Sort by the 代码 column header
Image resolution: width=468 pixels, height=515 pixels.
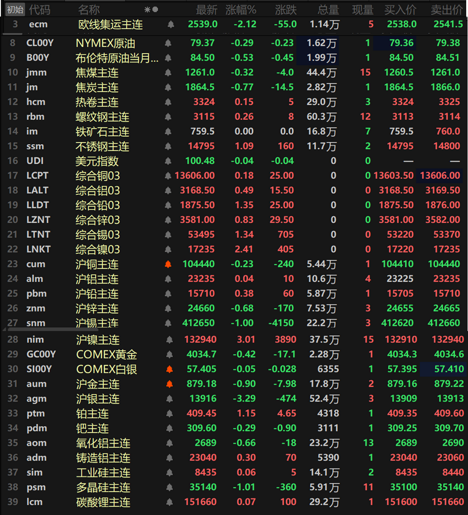click(x=40, y=10)
